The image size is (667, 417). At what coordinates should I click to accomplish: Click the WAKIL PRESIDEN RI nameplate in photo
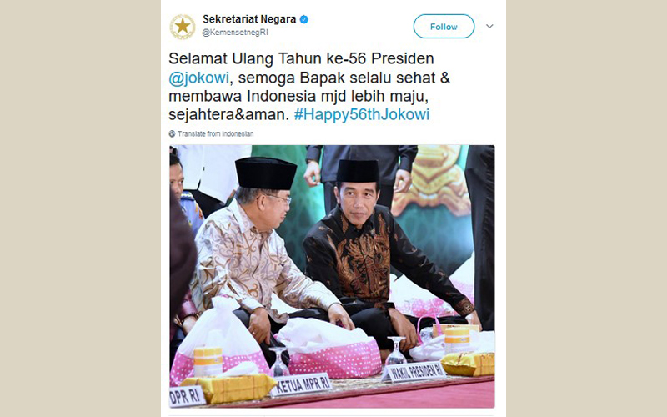click(x=414, y=372)
